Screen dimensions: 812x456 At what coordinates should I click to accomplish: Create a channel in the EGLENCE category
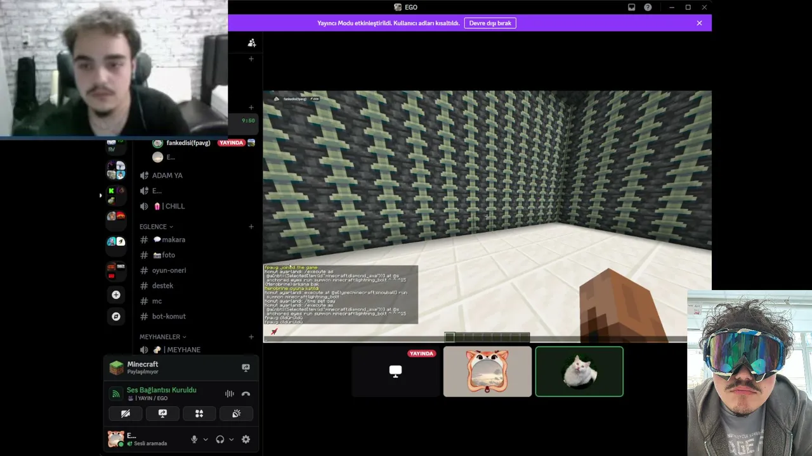click(x=251, y=227)
